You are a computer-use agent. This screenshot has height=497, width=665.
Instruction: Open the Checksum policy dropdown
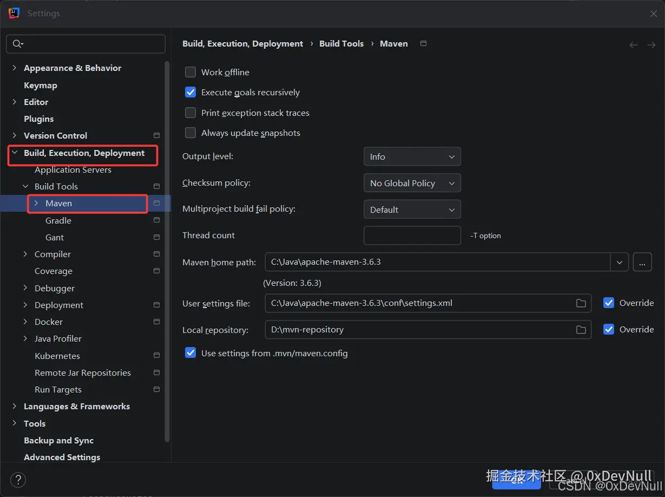coord(412,183)
